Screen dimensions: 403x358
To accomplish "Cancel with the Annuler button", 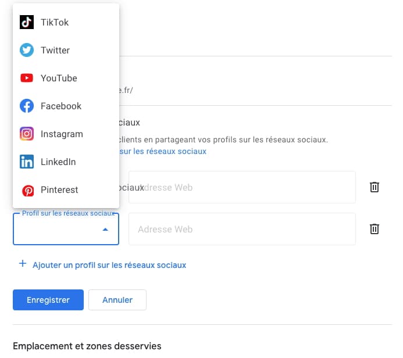I will click(x=117, y=300).
